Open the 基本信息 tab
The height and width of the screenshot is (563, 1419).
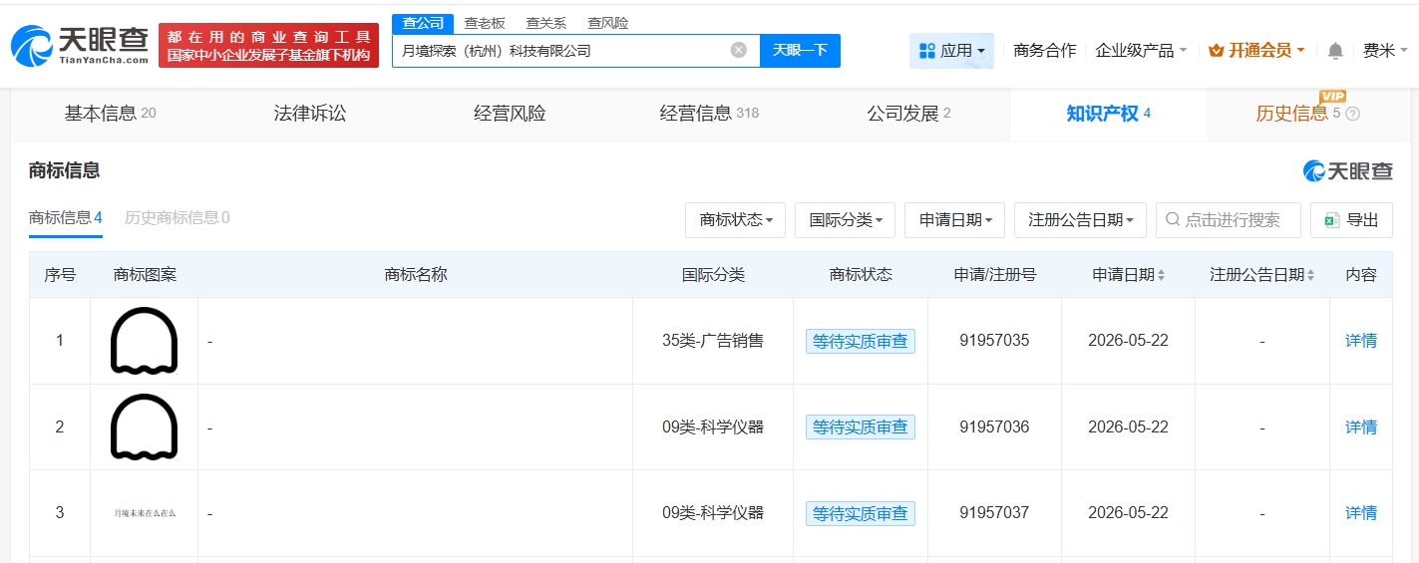click(x=110, y=114)
